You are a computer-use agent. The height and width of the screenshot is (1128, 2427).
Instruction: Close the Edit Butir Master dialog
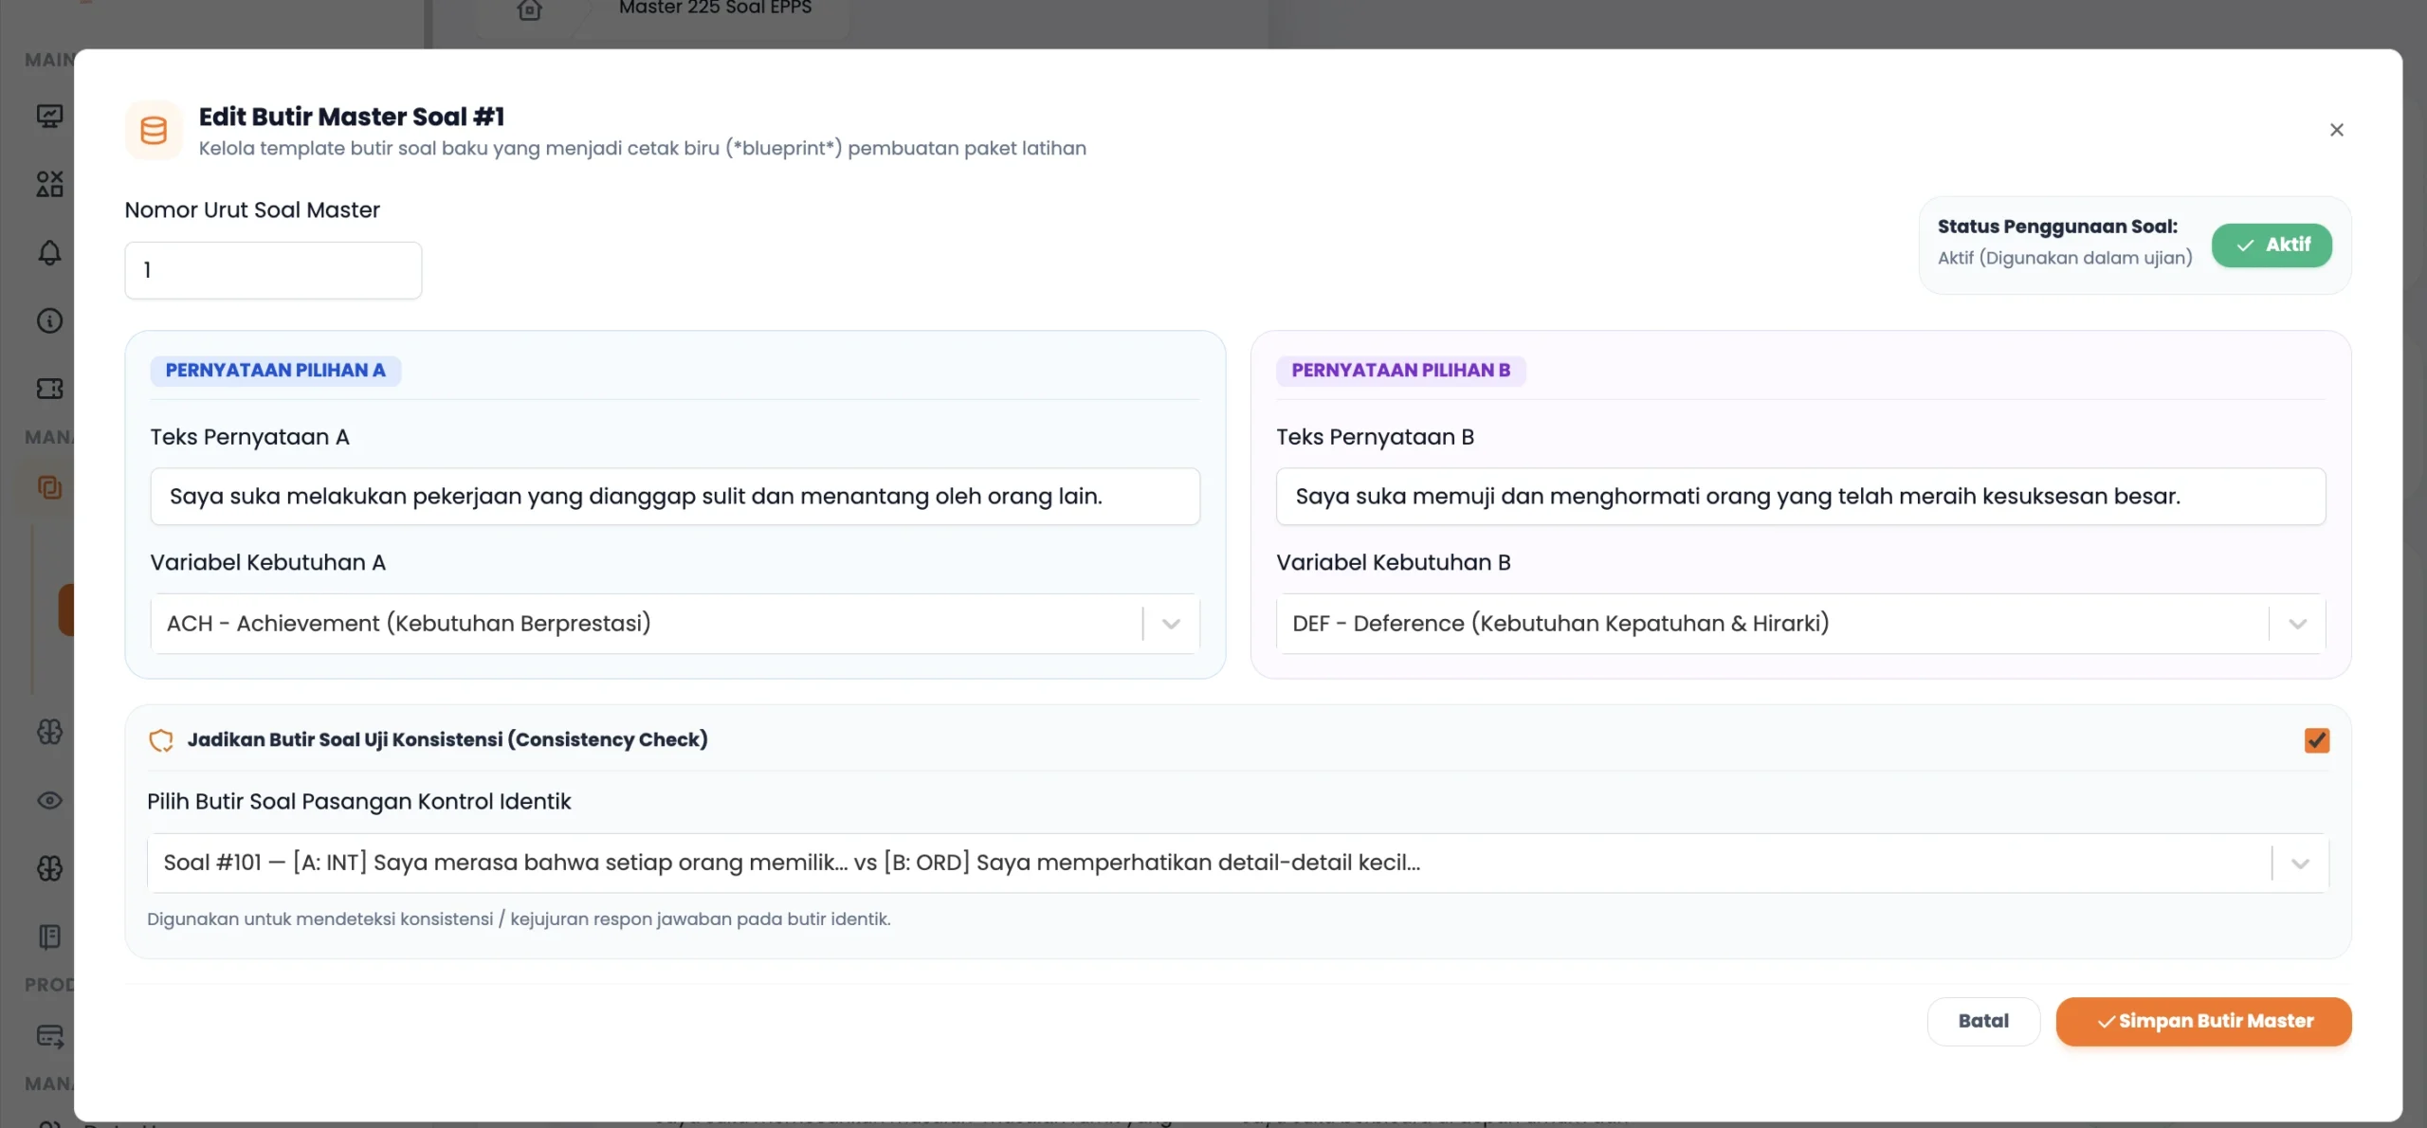point(2336,130)
